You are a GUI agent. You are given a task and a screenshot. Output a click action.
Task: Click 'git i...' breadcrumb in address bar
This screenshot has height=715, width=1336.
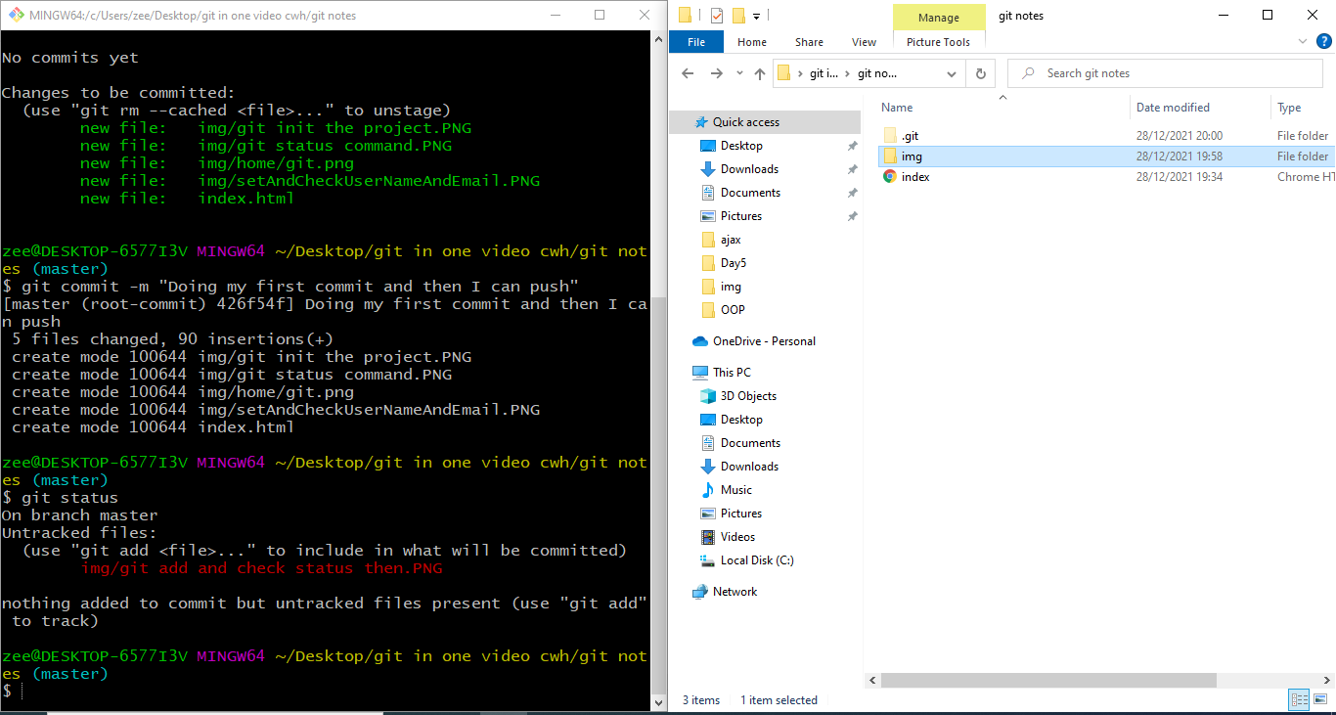point(824,73)
